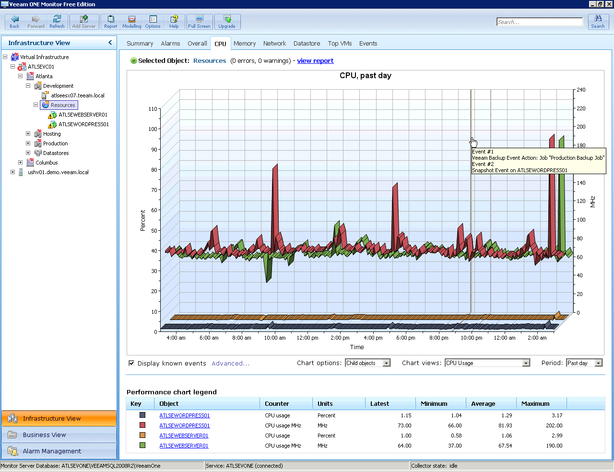Toggle Display known events checkbox
This screenshot has height=472, width=614.
pyautogui.click(x=131, y=363)
